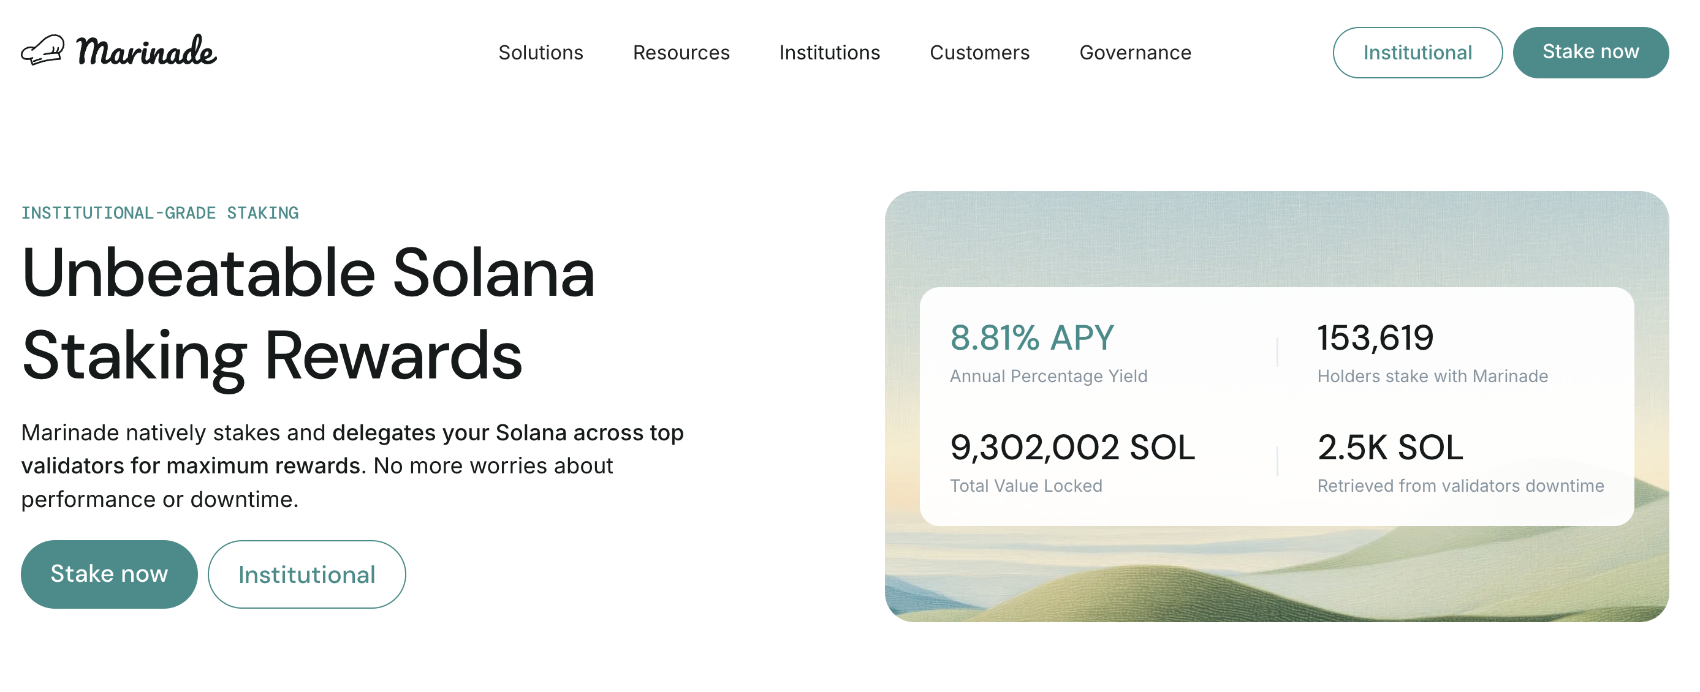Open the Resources menu
1700x692 pixels.
click(x=681, y=53)
